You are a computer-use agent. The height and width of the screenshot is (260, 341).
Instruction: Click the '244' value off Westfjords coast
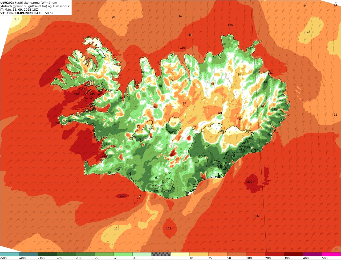coord(60,70)
